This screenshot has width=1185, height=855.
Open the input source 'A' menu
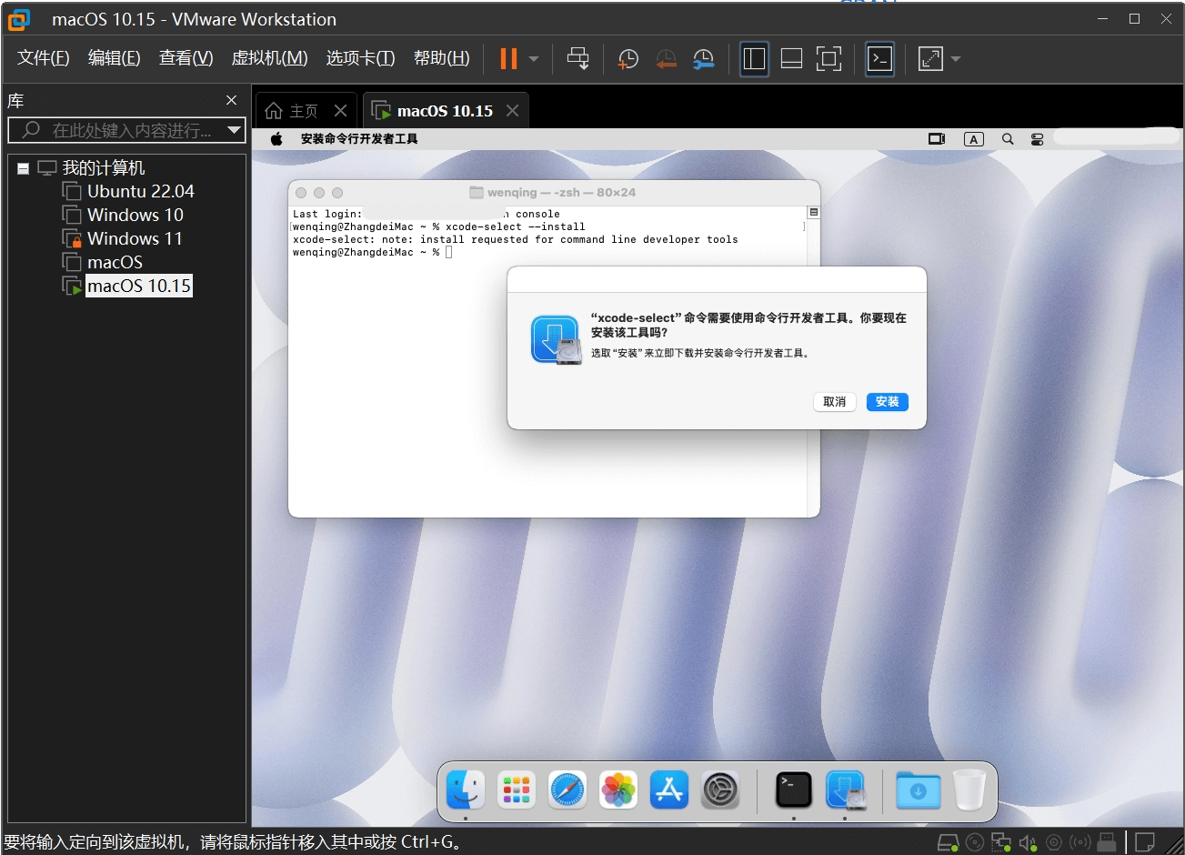[x=974, y=139]
